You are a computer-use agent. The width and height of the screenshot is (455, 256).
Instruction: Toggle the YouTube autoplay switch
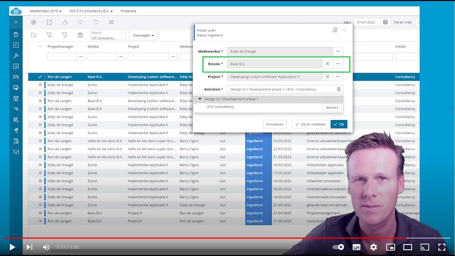tap(338, 247)
